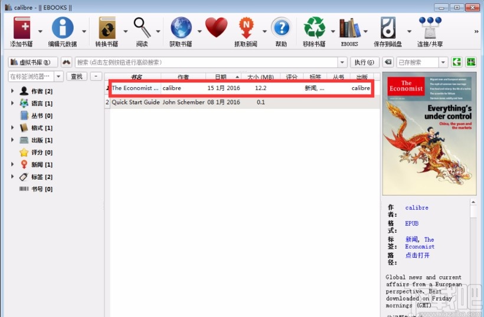Select the Formats category icon
Image resolution: width=484 pixels, height=317 pixels.
coord(24,128)
